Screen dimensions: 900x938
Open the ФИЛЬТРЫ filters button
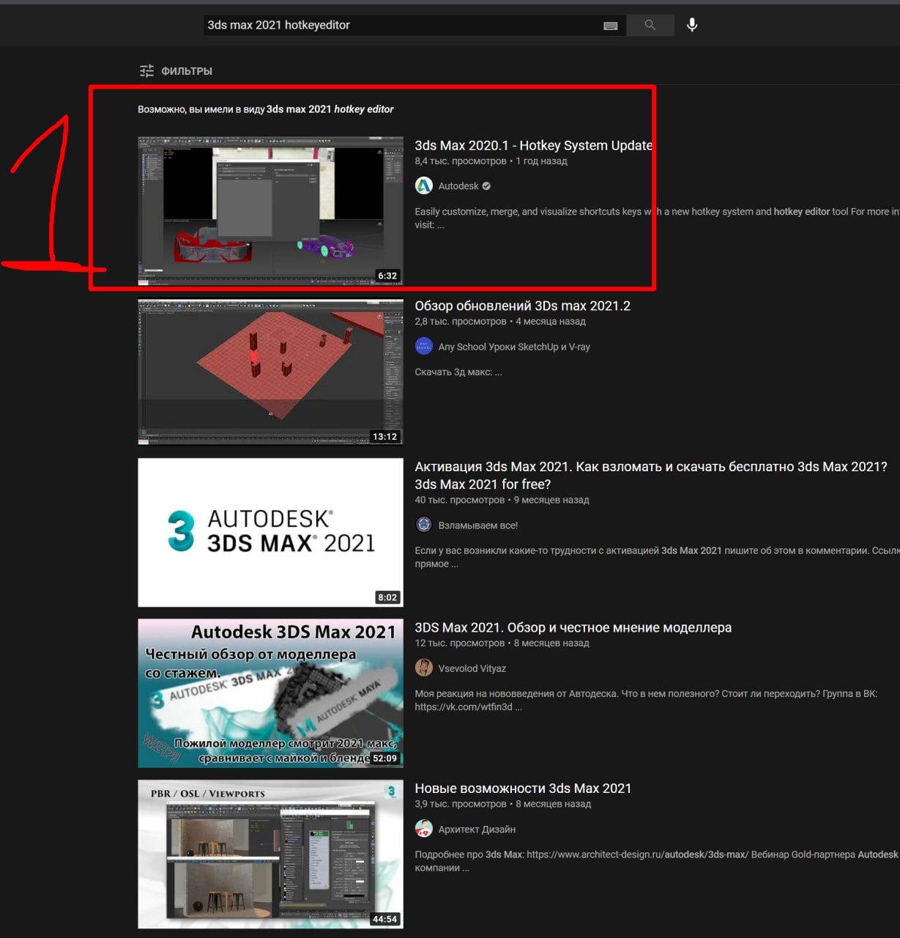(176, 71)
